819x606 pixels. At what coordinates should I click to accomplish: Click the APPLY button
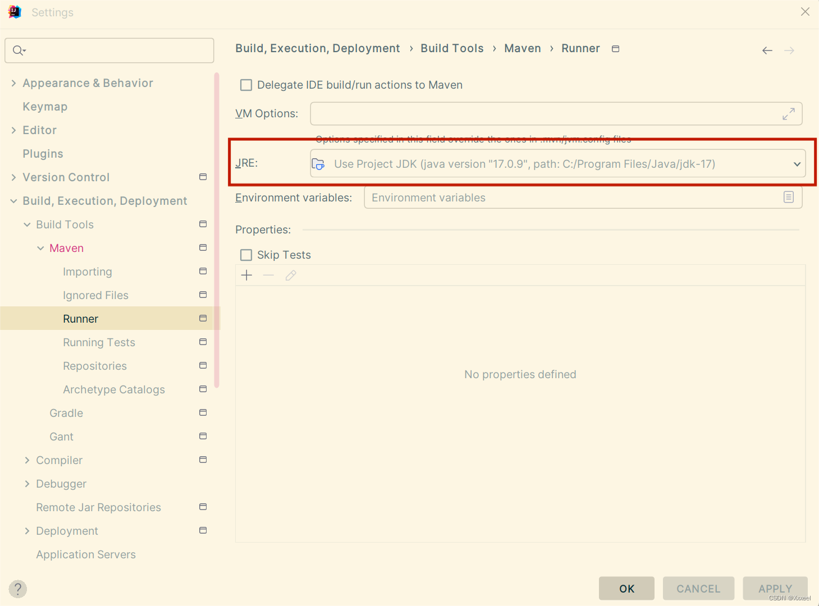click(x=775, y=589)
